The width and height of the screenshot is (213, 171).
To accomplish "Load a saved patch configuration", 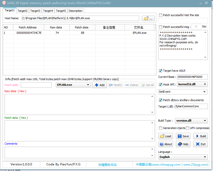I will (x=166, y=136).
